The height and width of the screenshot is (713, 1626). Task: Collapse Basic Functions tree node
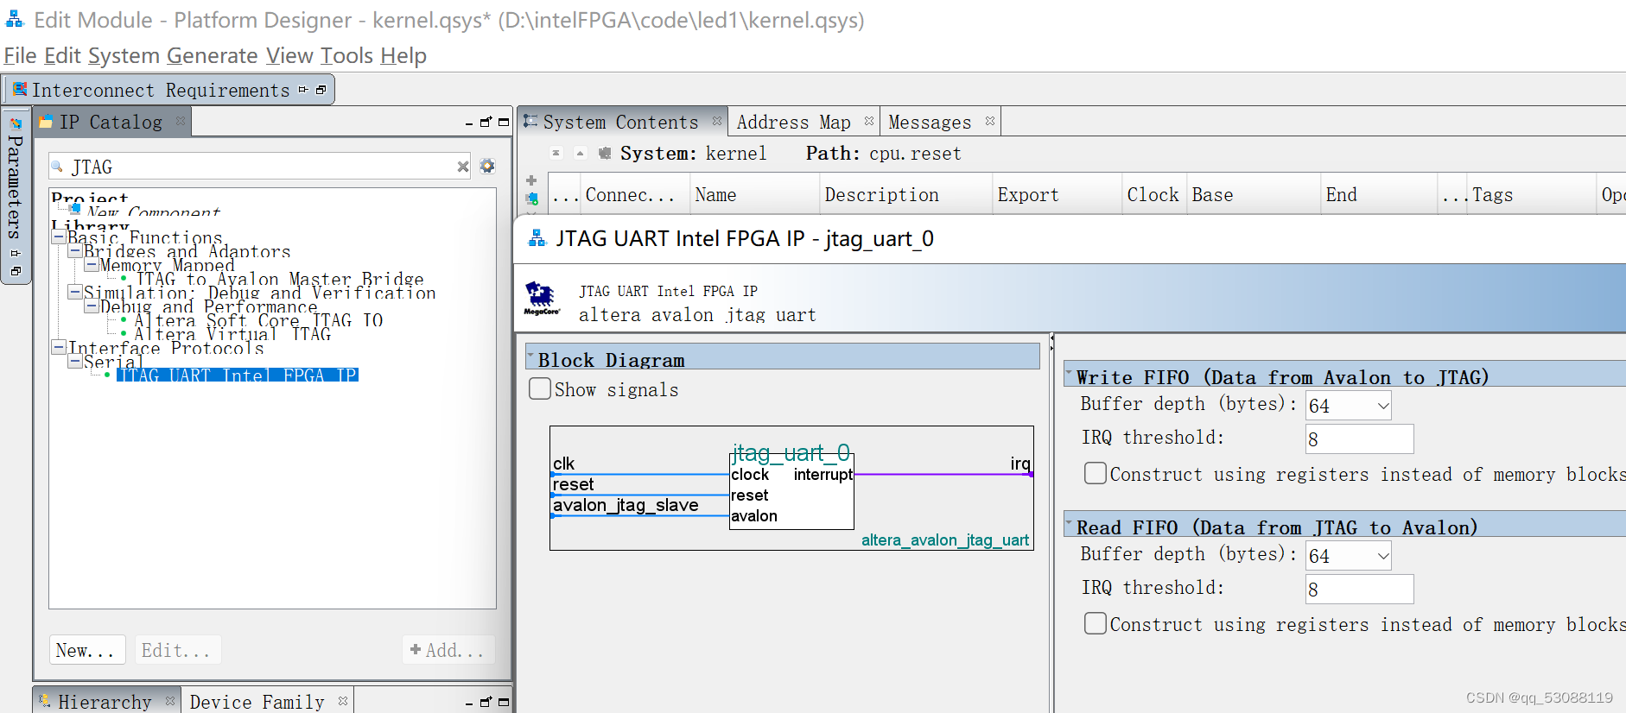tap(59, 237)
